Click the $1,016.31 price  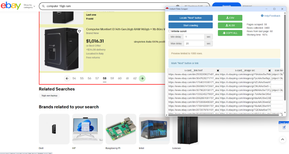click(x=95, y=41)
